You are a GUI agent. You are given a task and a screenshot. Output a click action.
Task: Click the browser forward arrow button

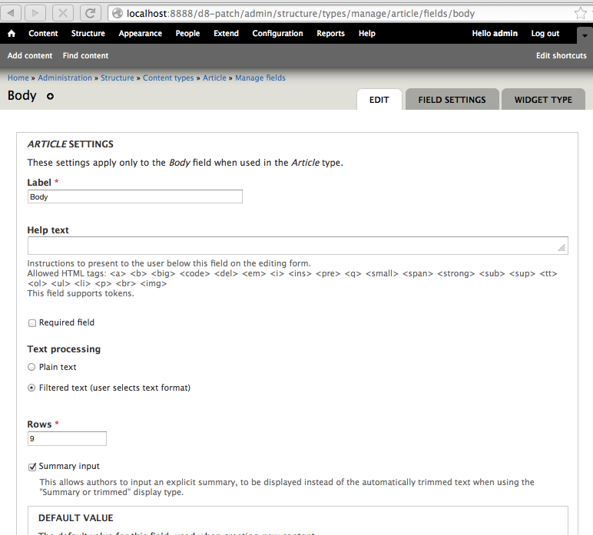tap(35, 13)
